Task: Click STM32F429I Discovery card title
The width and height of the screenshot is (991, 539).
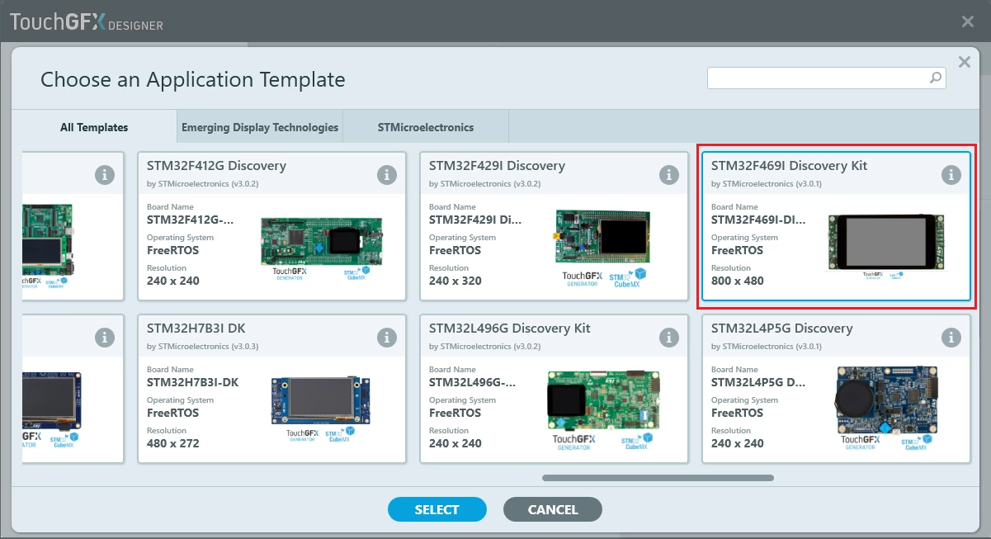Action: pos(497,166)
